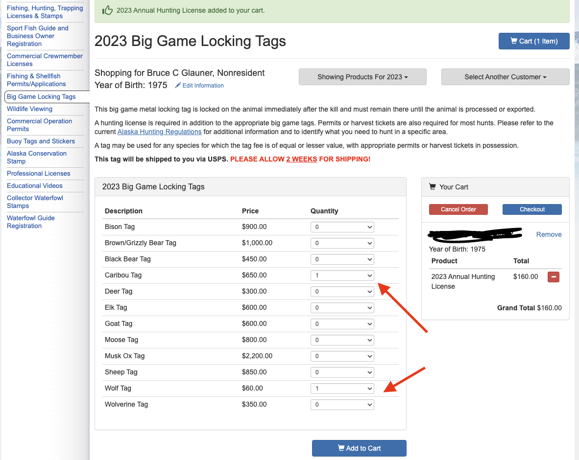Screen dimensions: 579x460
Task: Click the Remove link in cart
Action: (549, 234)
